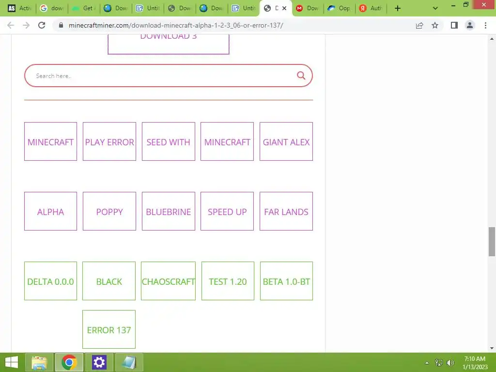Reload the page with the refresh icon
The height and width of the screenshot is (372, 496).
click(x=42, y=25)
